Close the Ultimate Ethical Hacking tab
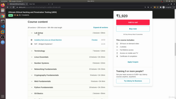 coord(27,4)
